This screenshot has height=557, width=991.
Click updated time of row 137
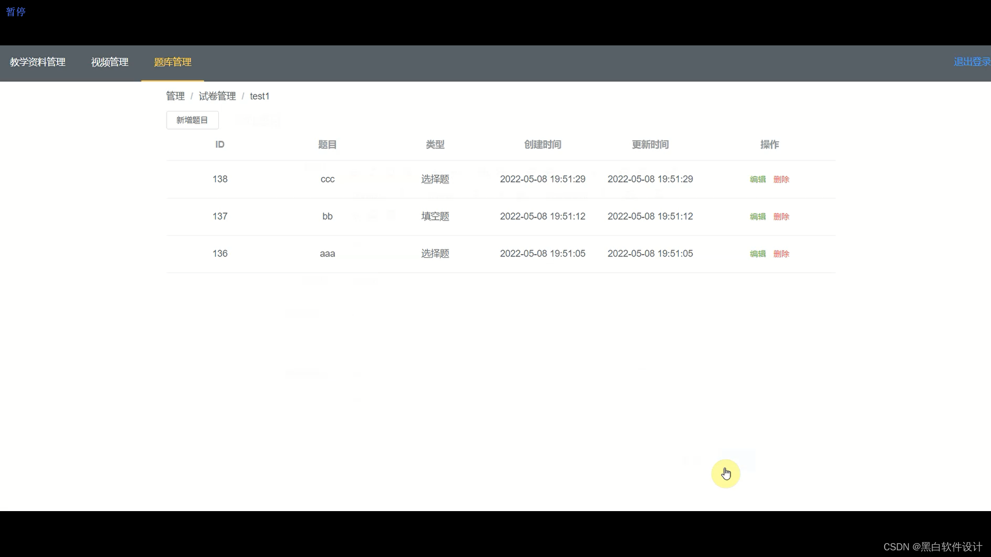[650, 216]
